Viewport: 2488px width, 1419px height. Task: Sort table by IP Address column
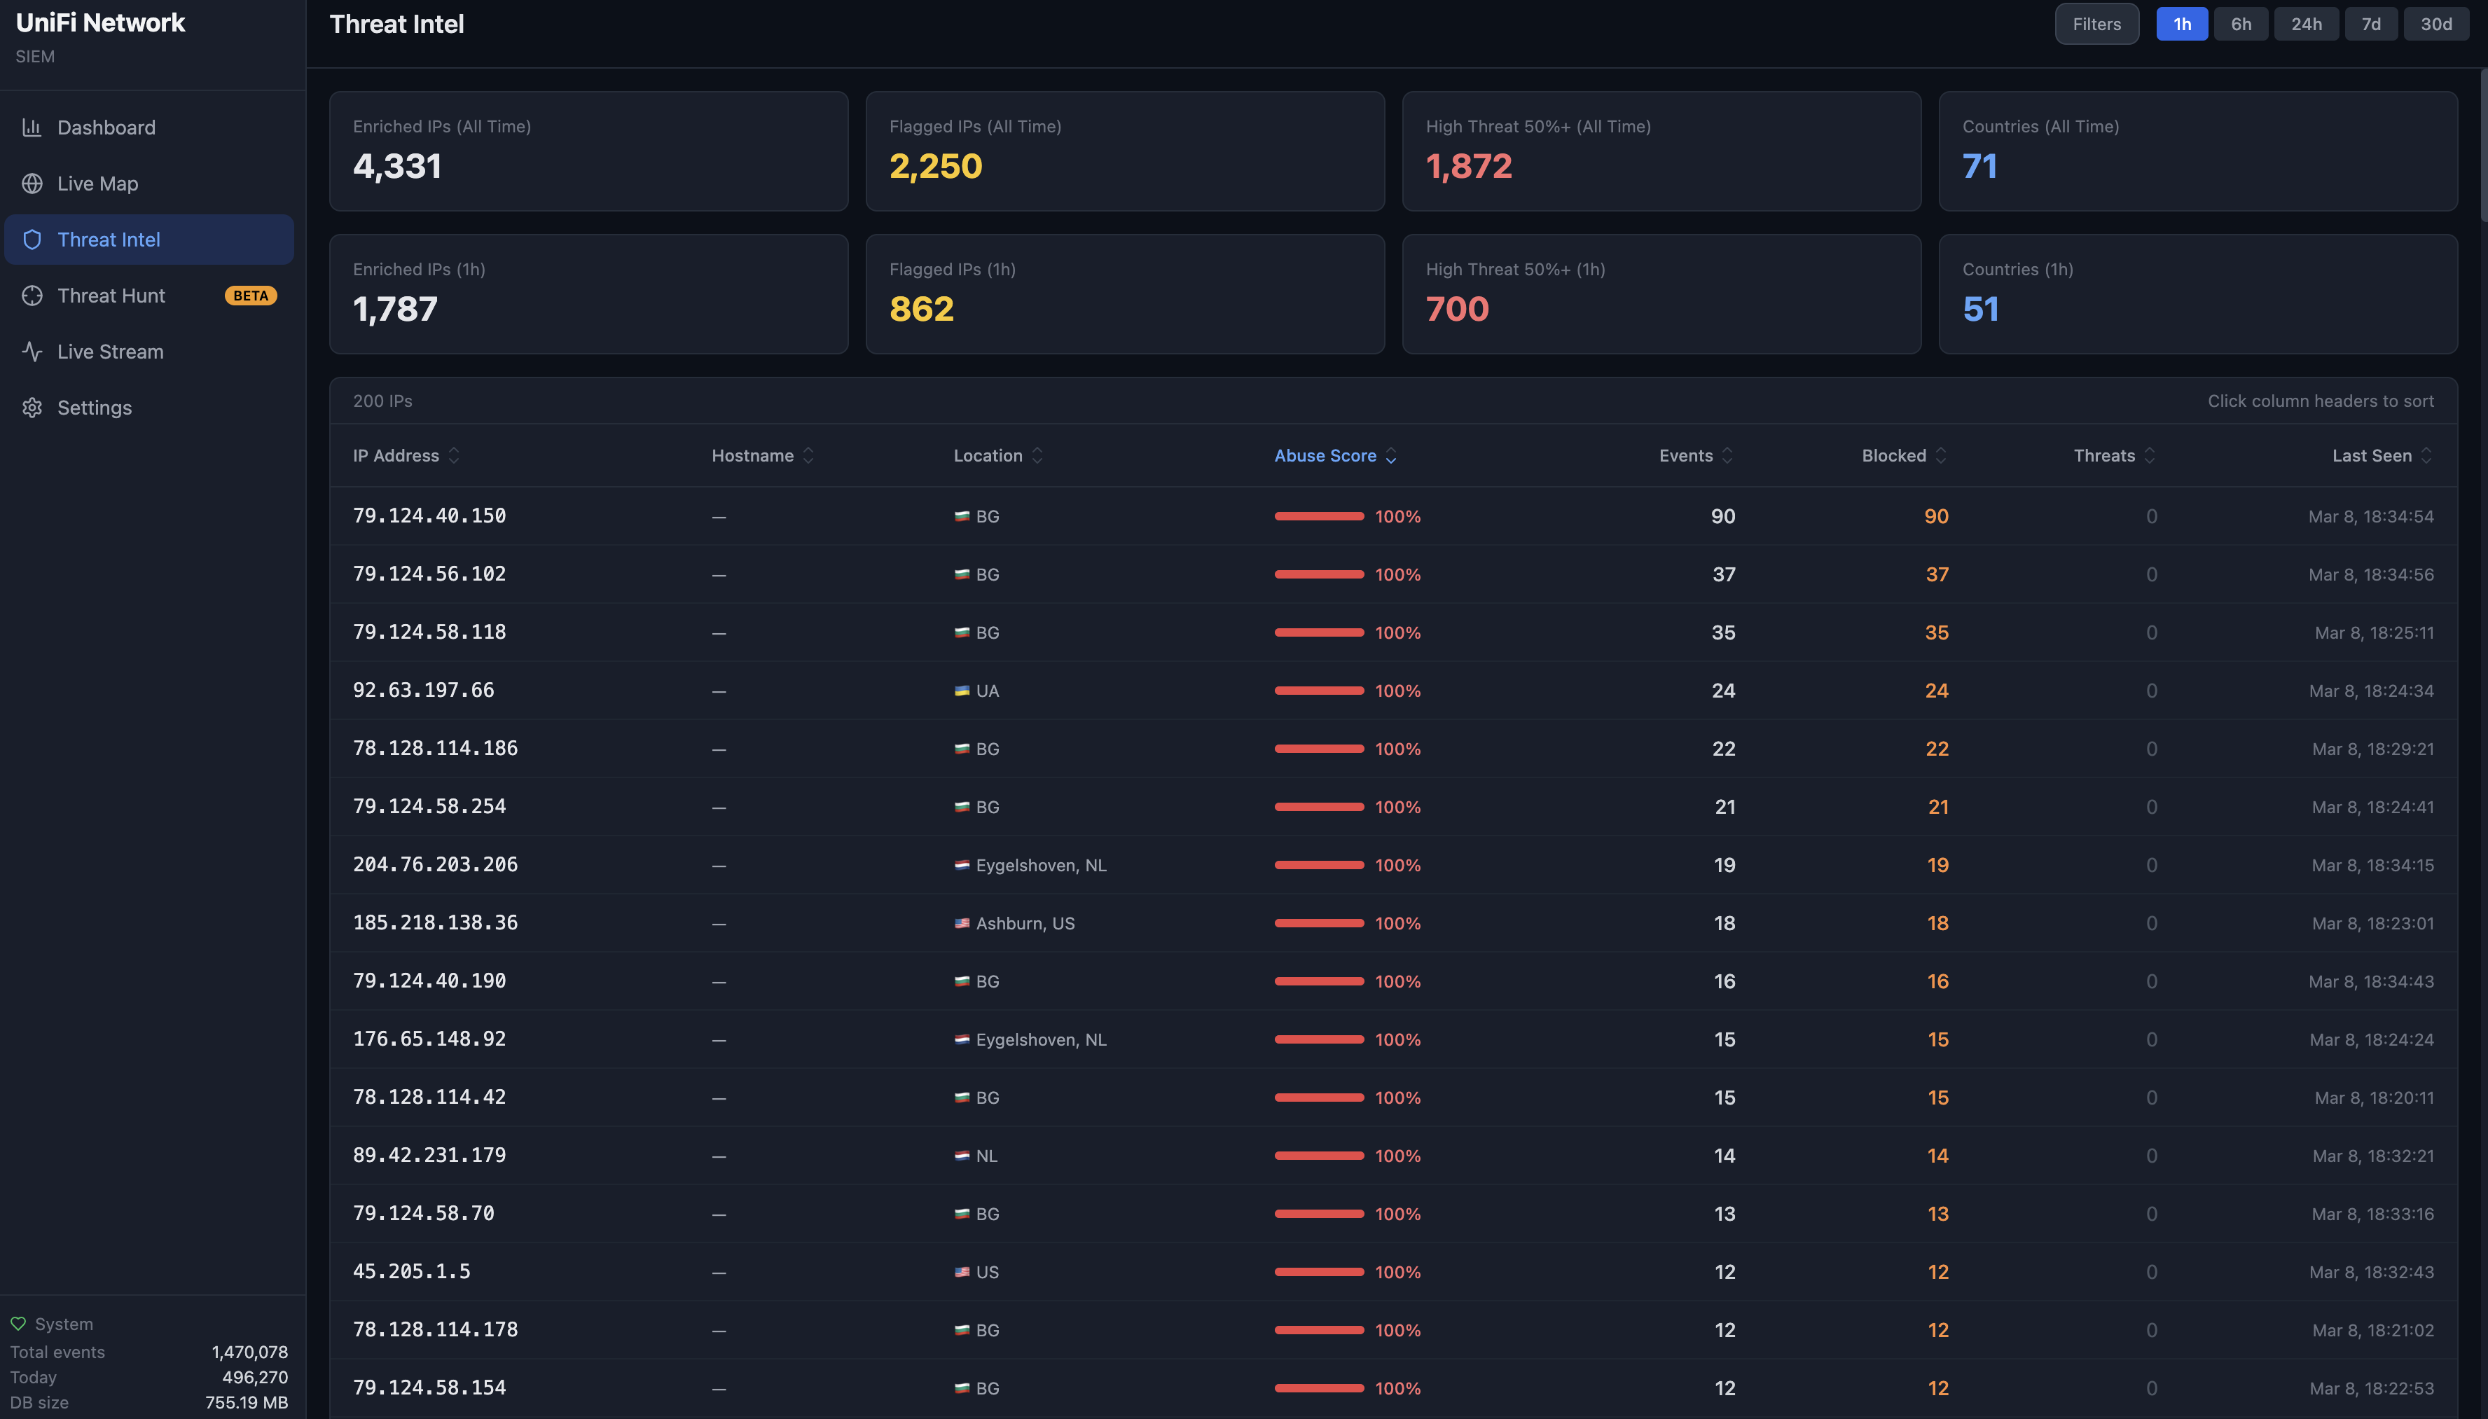396,455
